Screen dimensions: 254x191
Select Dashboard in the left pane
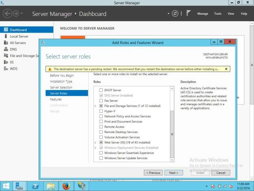pyautogui.click(x=26, y=30)
